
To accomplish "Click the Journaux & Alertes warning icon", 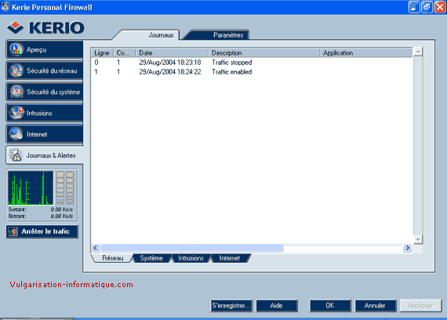I will (16, 156).
